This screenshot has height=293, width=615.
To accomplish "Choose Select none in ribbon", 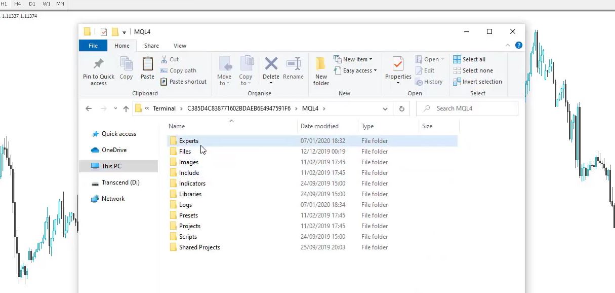I will pyautogui.click(x=473, y=70).
